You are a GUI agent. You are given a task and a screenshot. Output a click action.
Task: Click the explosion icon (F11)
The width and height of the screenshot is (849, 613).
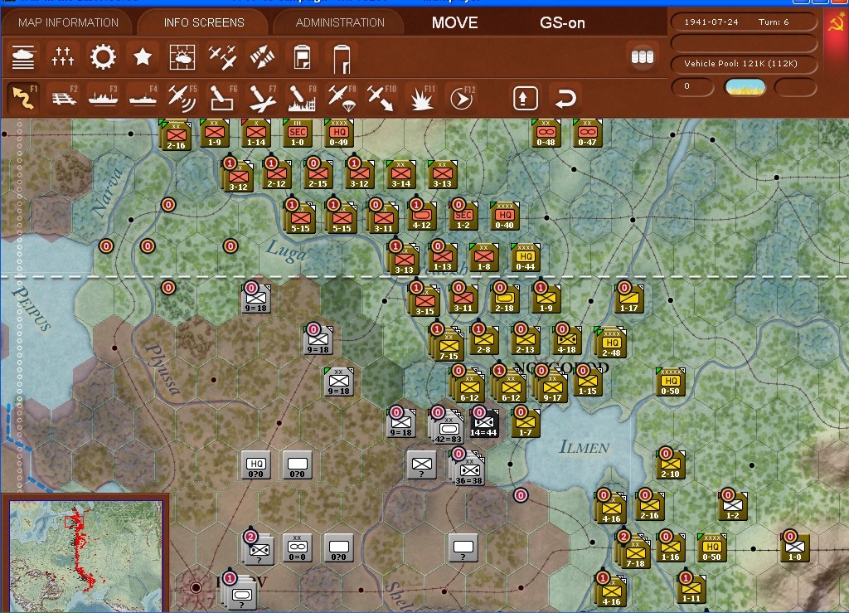(421, 98)
